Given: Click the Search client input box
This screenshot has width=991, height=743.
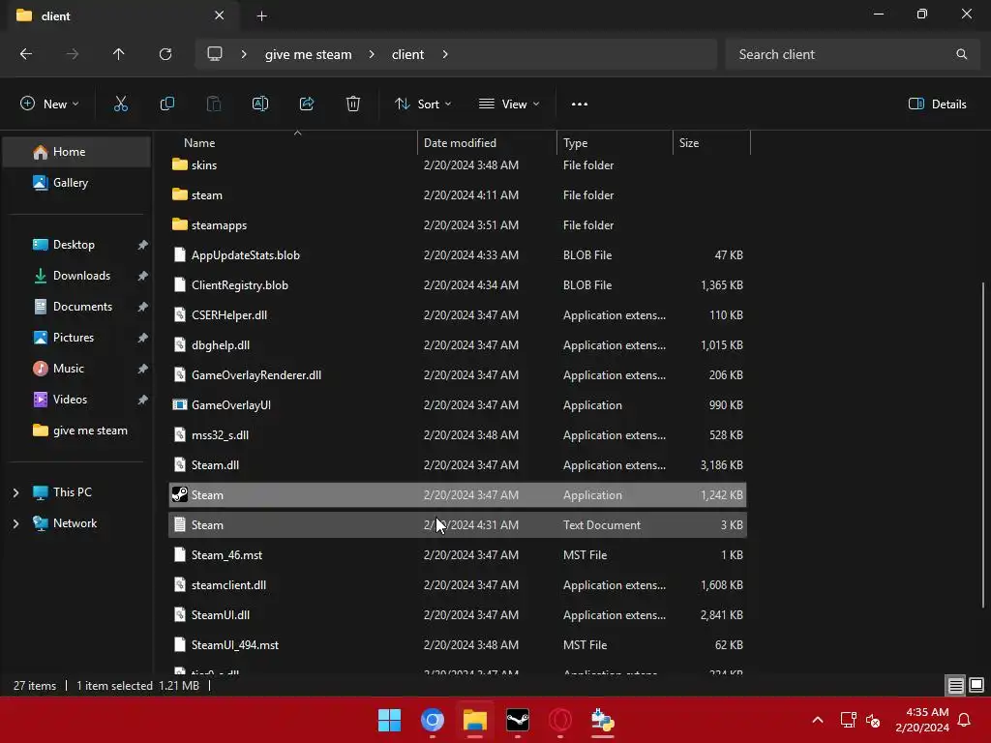Looking at the screenshot, I should pyautogui.click(x=851, y=54).
